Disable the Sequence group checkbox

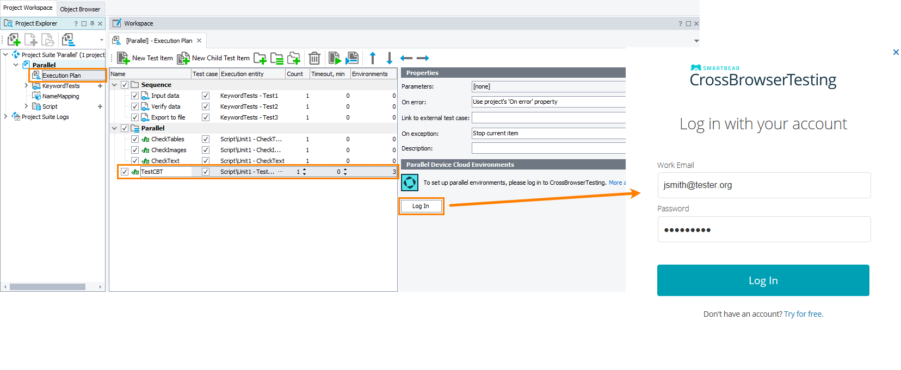tap(125, 85)
